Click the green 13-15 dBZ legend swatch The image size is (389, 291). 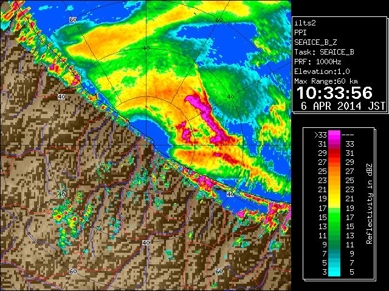(x=334, y=226)
